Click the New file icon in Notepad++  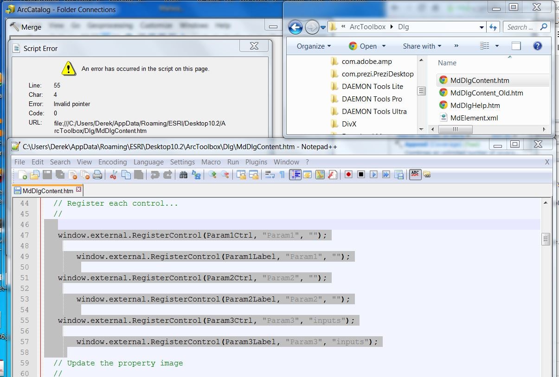(x=23, y=175)
